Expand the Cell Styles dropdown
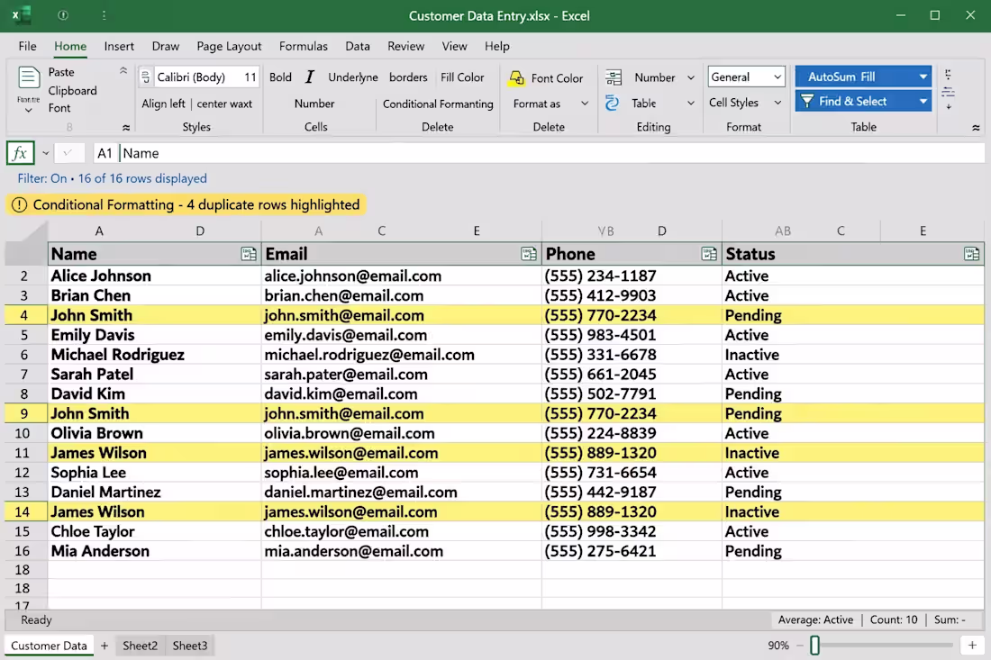The width and height of the screenshot is (991, 660). pyautogui.click(x=777, y=103)
